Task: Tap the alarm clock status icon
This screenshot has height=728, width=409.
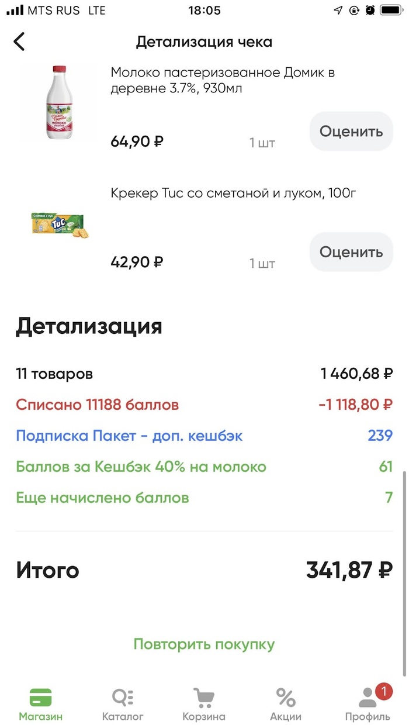Action: pos(370,11)
